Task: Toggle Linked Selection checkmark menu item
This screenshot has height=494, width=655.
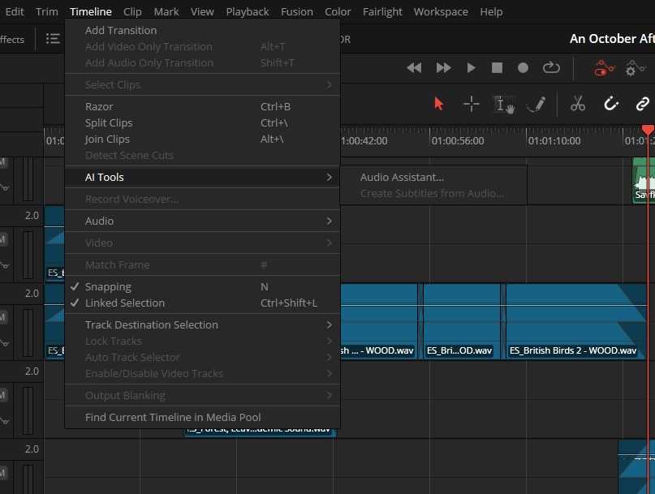Action: pos(202,303)
